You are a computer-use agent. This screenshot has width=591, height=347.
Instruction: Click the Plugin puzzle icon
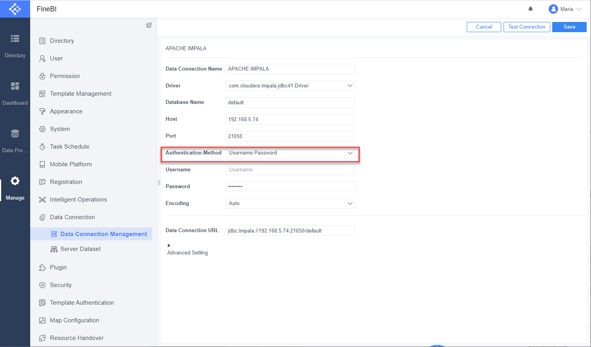[42, 267]
